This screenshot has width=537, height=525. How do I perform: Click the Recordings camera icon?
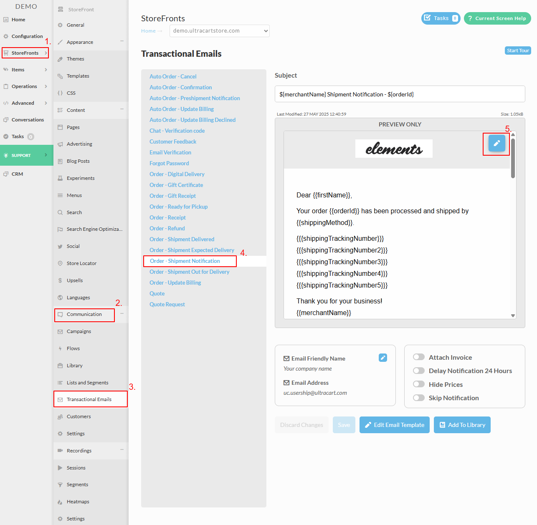point(60,451)
